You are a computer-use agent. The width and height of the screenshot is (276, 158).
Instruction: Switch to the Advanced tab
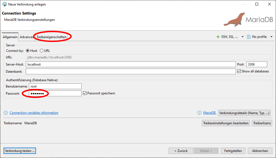click(x=27, y=37)
